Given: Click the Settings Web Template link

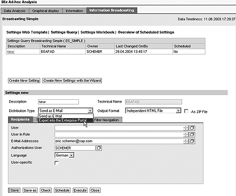Looking at the screenshot, I should pyautogui.click(x=27, y=32).
